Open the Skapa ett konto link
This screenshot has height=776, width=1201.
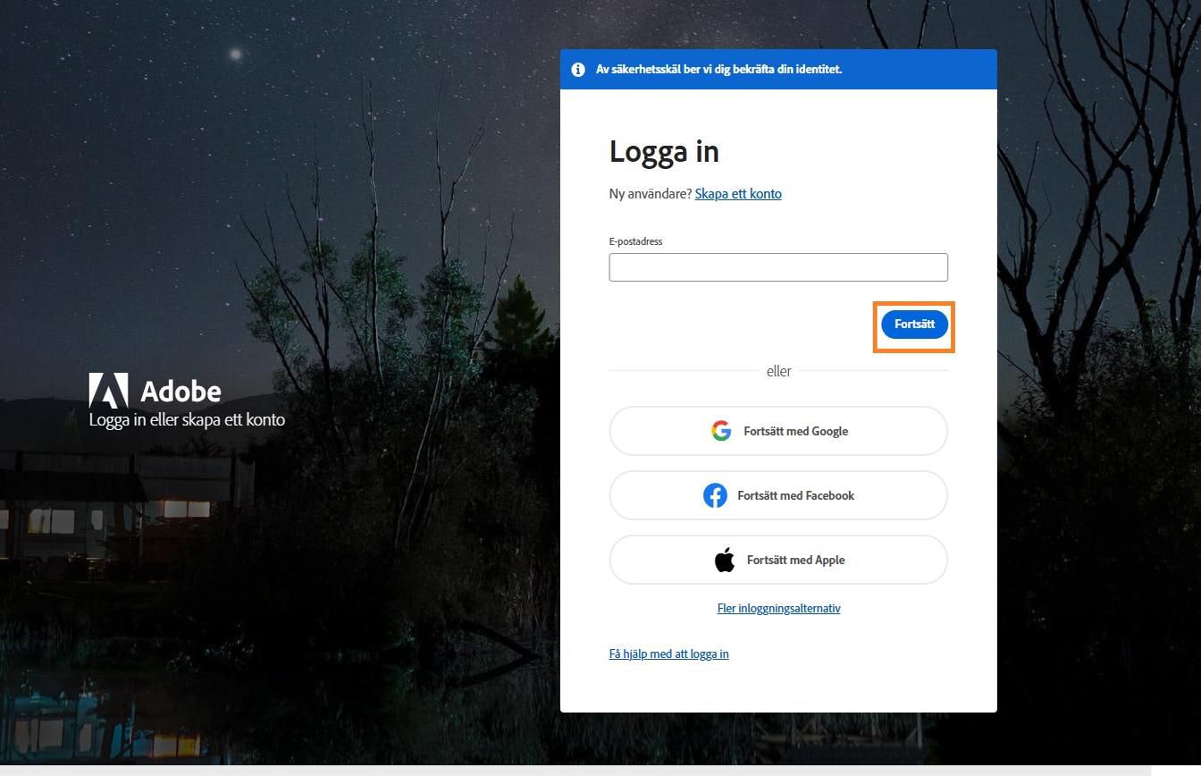tap(738, 194)
